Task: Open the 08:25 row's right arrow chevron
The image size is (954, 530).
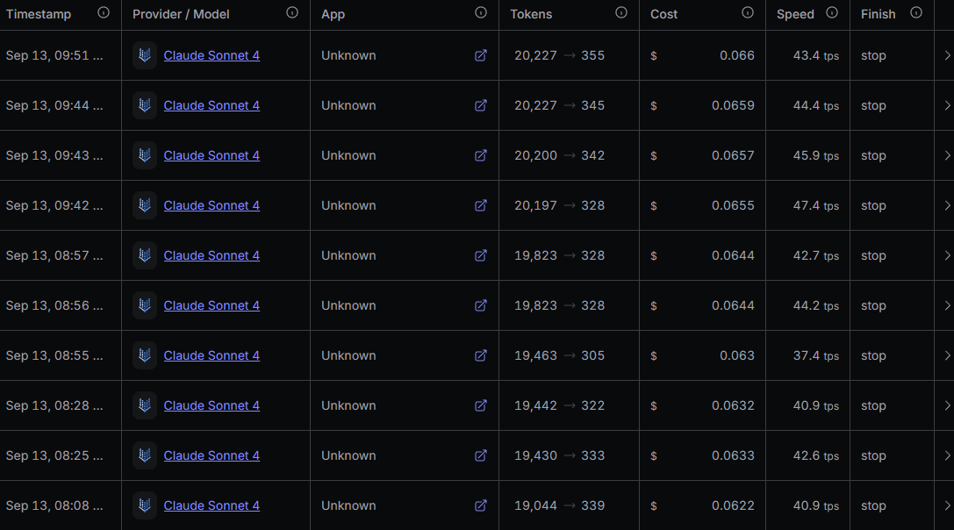Action: (x=947, y=455)
